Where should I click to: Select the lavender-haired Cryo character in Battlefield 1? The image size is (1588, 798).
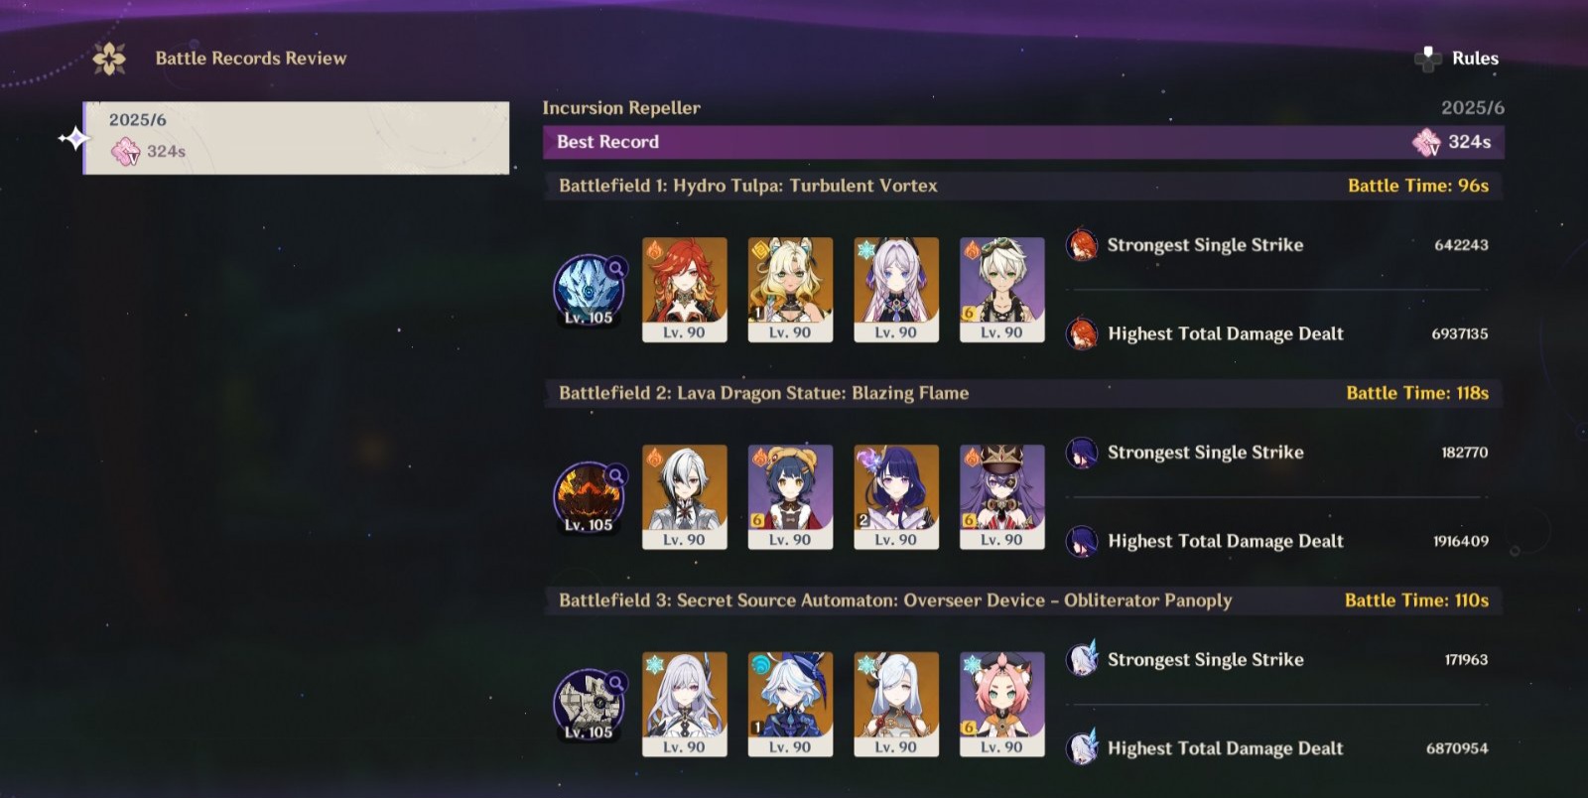pyautogui.click(x=896, y=290)
